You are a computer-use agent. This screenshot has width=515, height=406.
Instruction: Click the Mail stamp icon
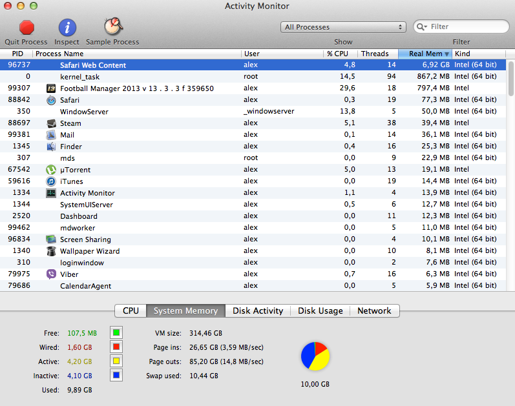point(51,134)
